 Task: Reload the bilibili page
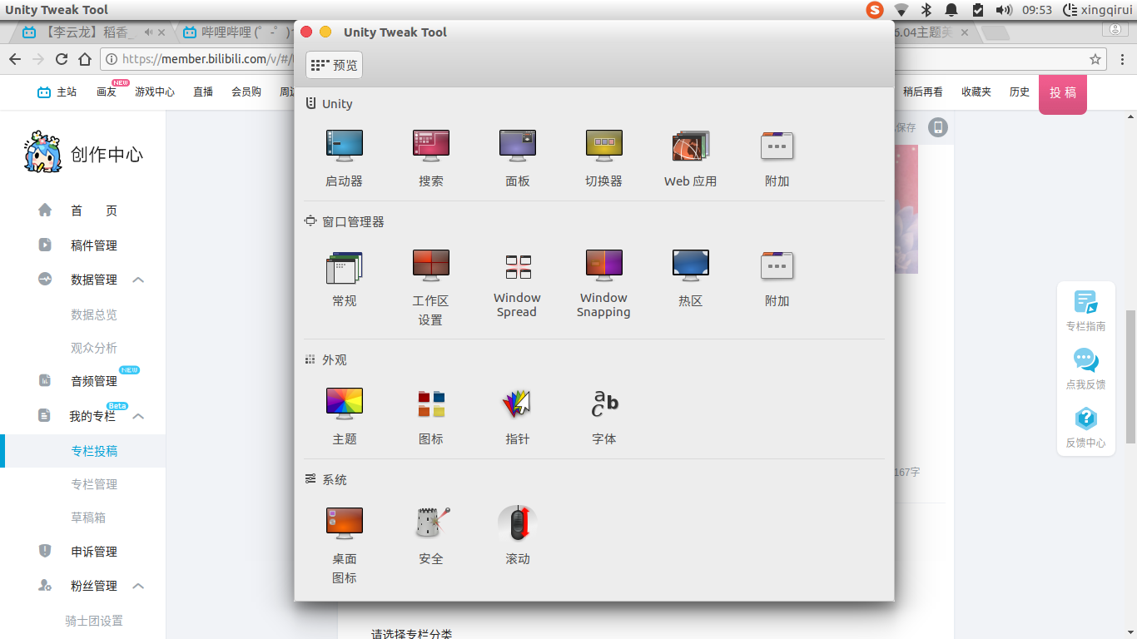pos(61,59)
